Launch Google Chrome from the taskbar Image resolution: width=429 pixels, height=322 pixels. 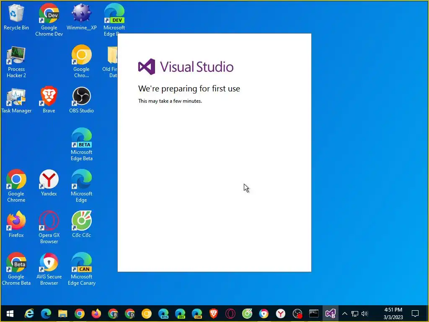coord(79,314)
